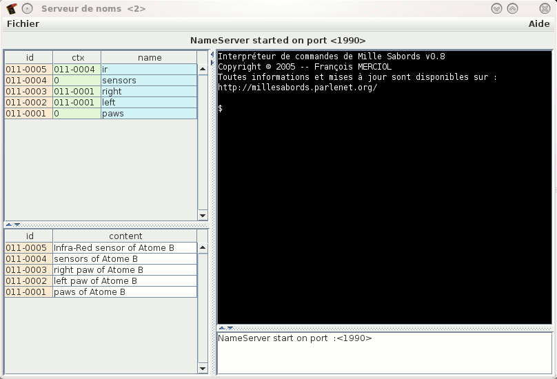Image resolution: width=557 pixels, height=379 pixels.
Task: Click the 'id' header of the content table
Action: (x=29, y=236)
